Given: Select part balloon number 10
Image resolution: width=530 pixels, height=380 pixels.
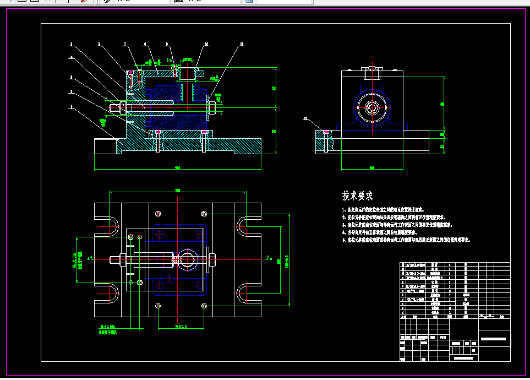Looking at the screenshot, I should pyautogui.click(x=206, y=44).
